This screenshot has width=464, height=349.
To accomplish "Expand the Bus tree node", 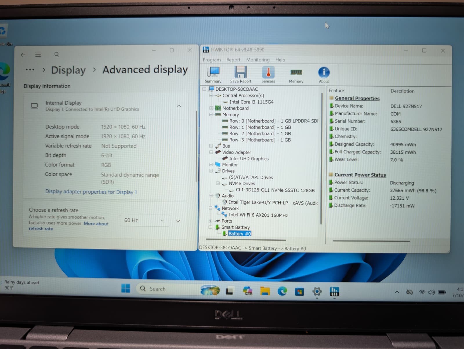I will pyautogui.click(x=211, y=146).
